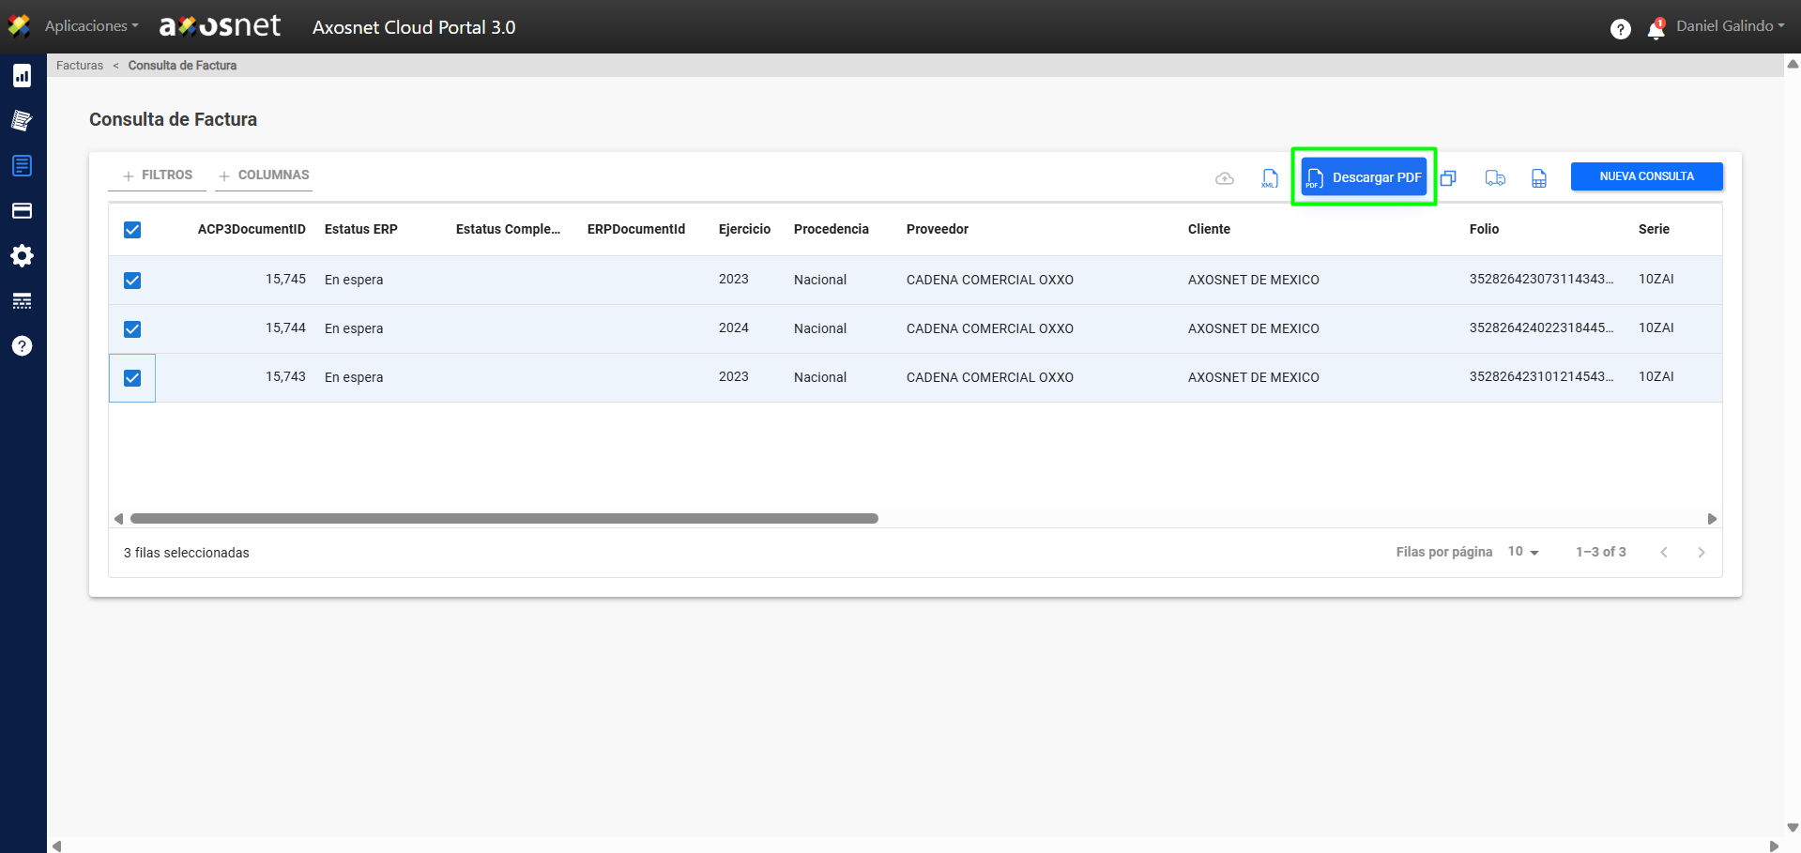
Task: Open the notifications bell
Action: tap(1656, 29)
